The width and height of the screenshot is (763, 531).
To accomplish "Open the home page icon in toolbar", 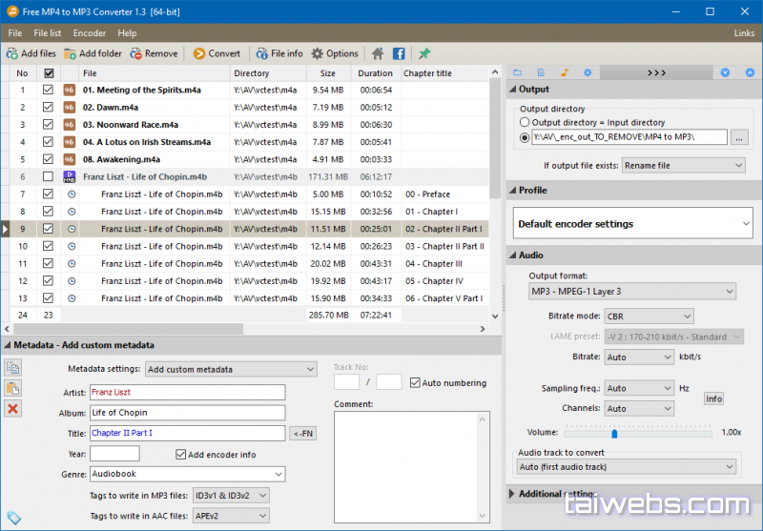I will [x=378, y=53].
